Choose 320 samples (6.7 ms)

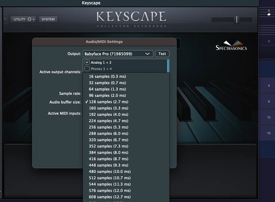click(x=126, y=140)
